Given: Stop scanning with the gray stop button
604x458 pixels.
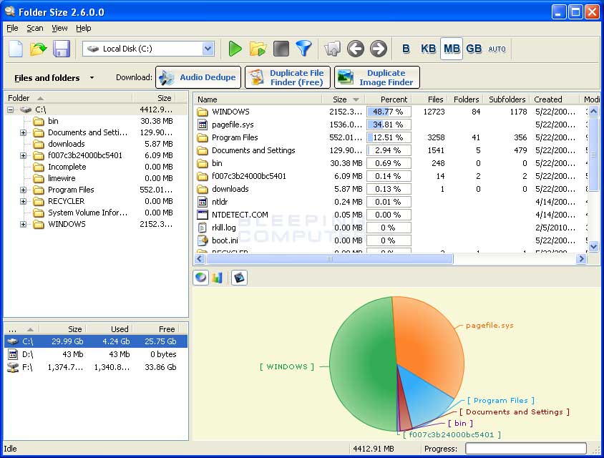Looking at the screenshot, I should click(281, 49).
